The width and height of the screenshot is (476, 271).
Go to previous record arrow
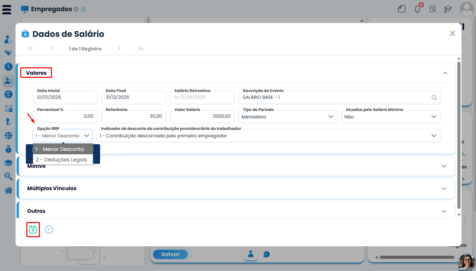coord(52,48)
